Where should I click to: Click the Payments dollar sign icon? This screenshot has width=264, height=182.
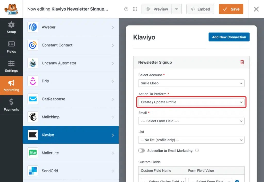pyautogui.click(x=11, y=102)
